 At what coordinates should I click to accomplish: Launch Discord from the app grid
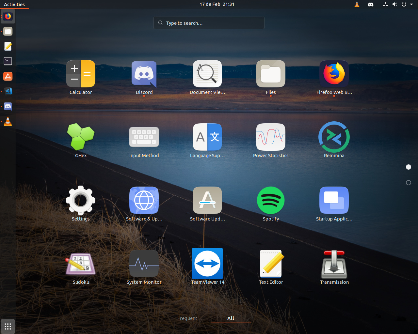[x=144, y=74]
